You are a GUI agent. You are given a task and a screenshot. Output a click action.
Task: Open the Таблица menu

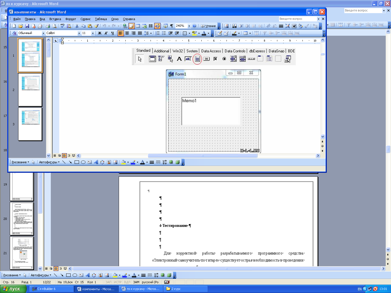(x=101, y=19)
